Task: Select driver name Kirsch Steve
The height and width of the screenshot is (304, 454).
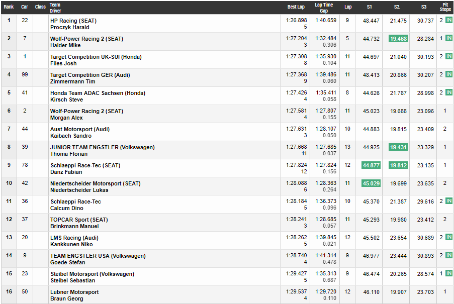Action: tap(66, 99)
